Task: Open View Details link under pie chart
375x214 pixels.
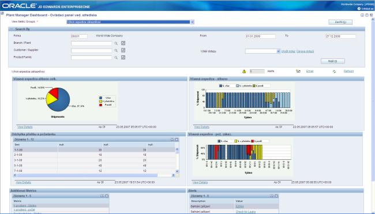Action: point(25,127)
